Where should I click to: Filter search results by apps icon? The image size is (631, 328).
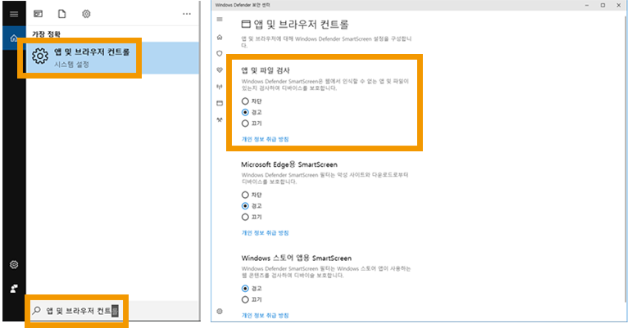click(39, 14)
